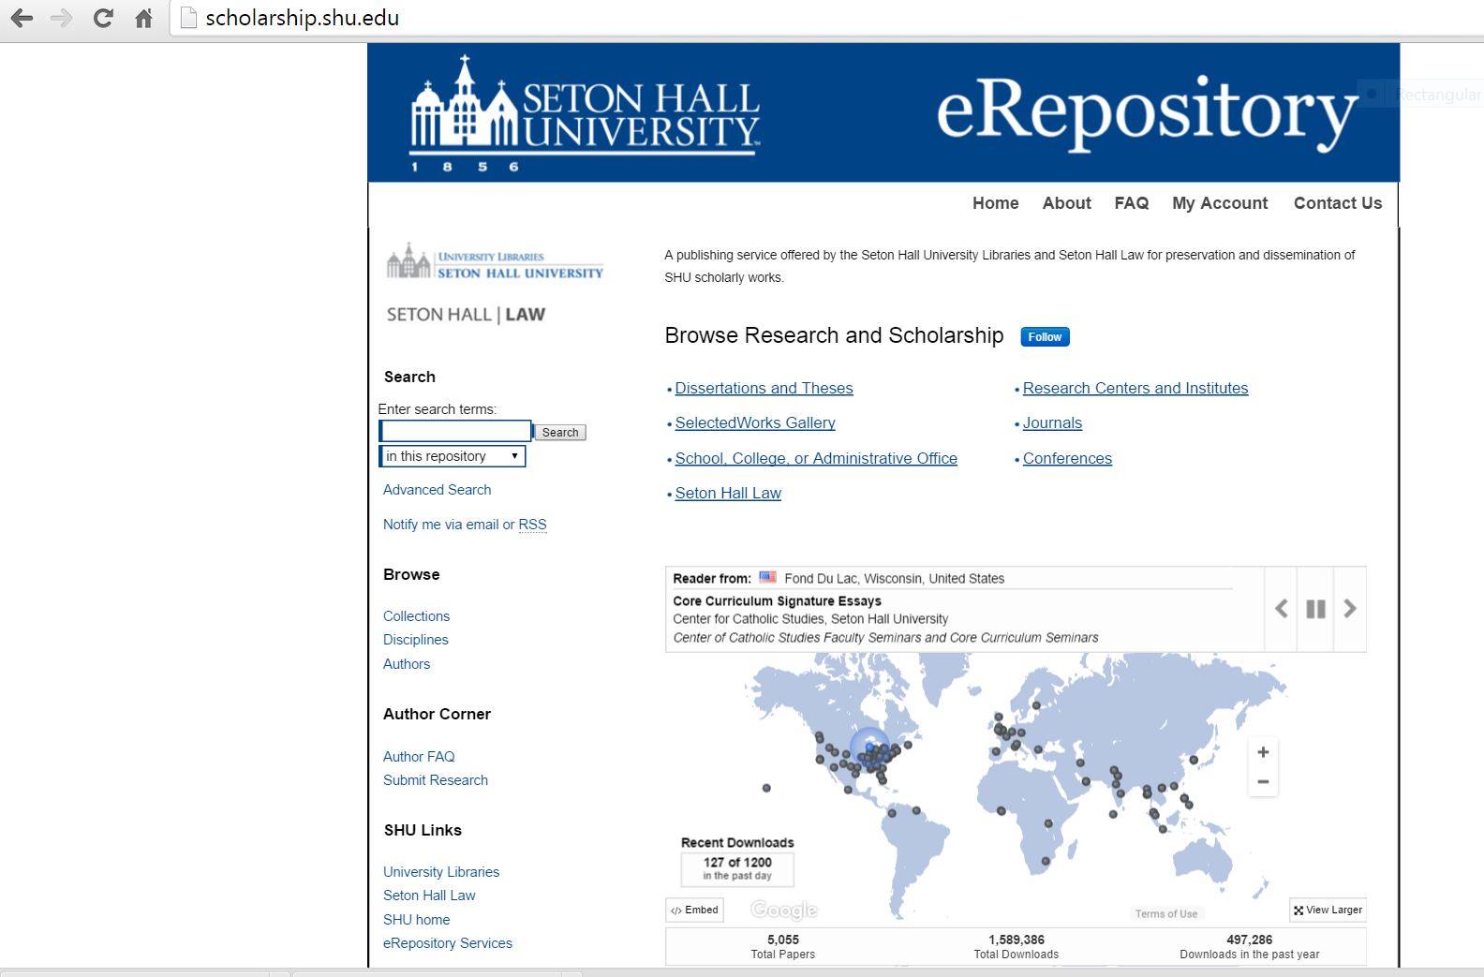This screenshot has height=977, width=1484.
Task: Click the Seton Hall Law logo
Action: pos(466,315)
